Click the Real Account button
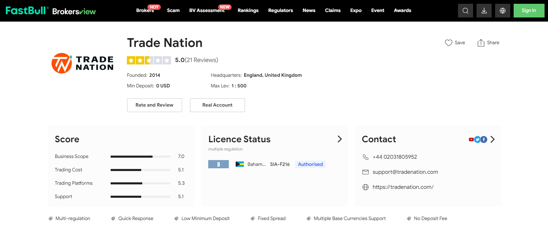Image resolution: width=548 pixels, height=231 pixels. coord(217,105)
